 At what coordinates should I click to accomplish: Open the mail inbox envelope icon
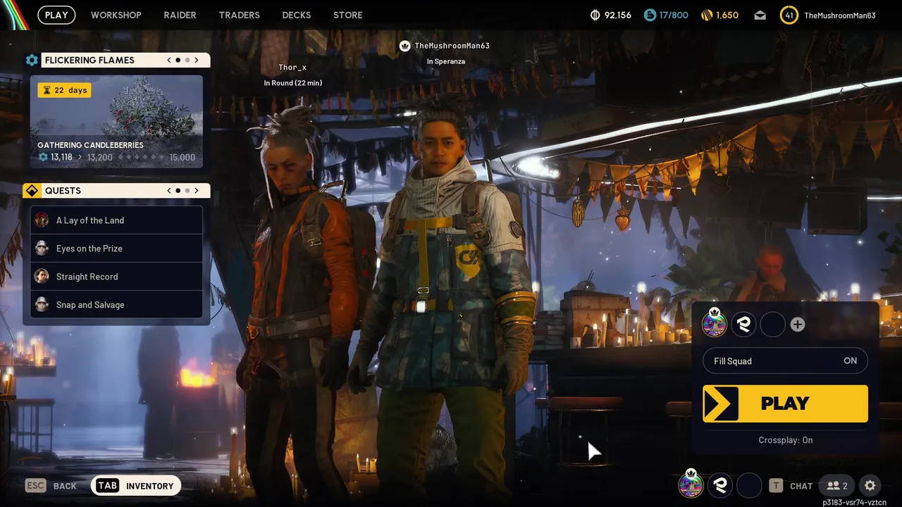(760, 15)
